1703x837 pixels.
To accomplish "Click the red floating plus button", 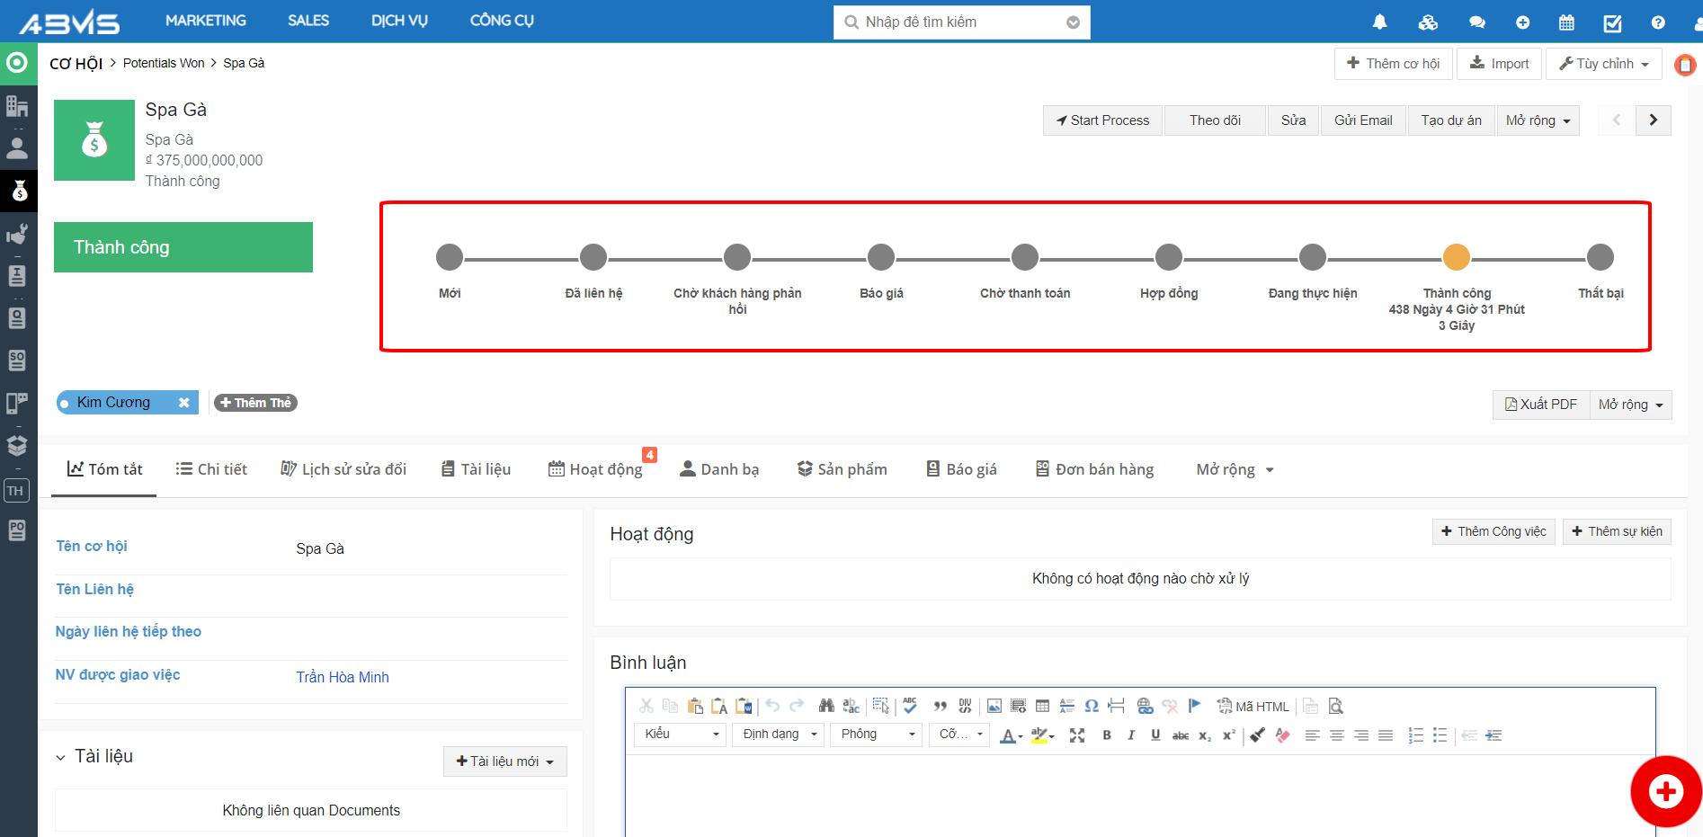I will coord(1665,791).
